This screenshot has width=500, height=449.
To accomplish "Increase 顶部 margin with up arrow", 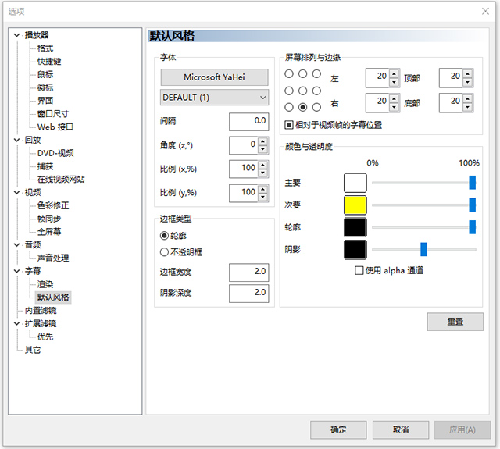I will point(467,74).
